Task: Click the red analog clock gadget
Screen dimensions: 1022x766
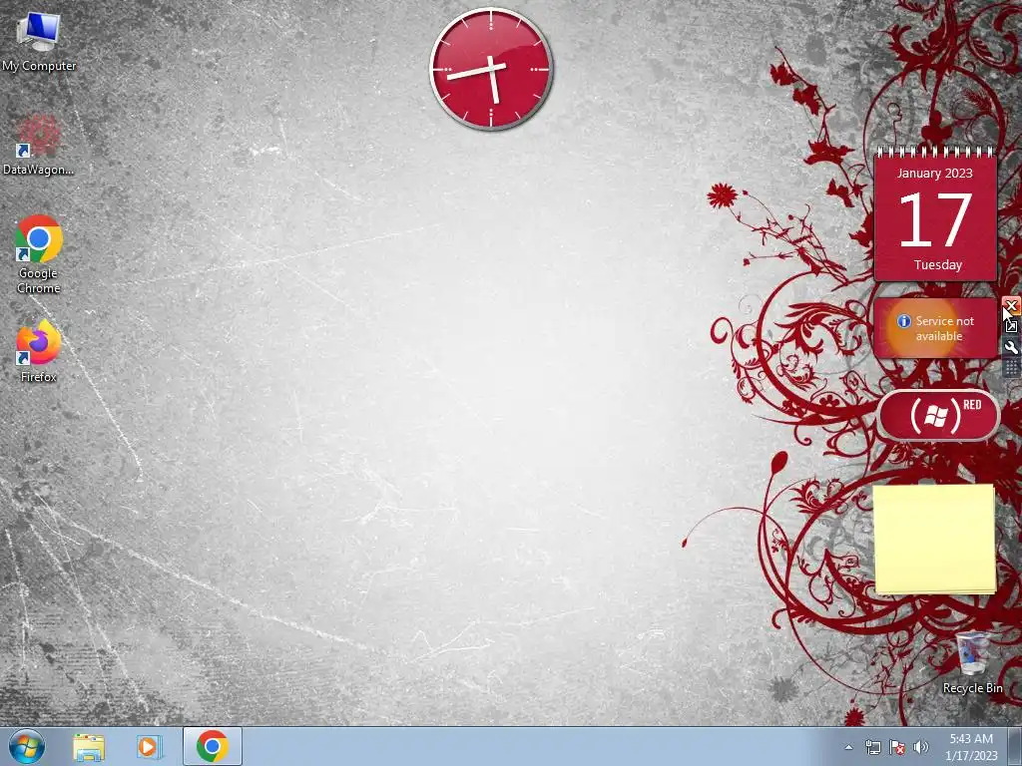Action: (x=491, y=69)
